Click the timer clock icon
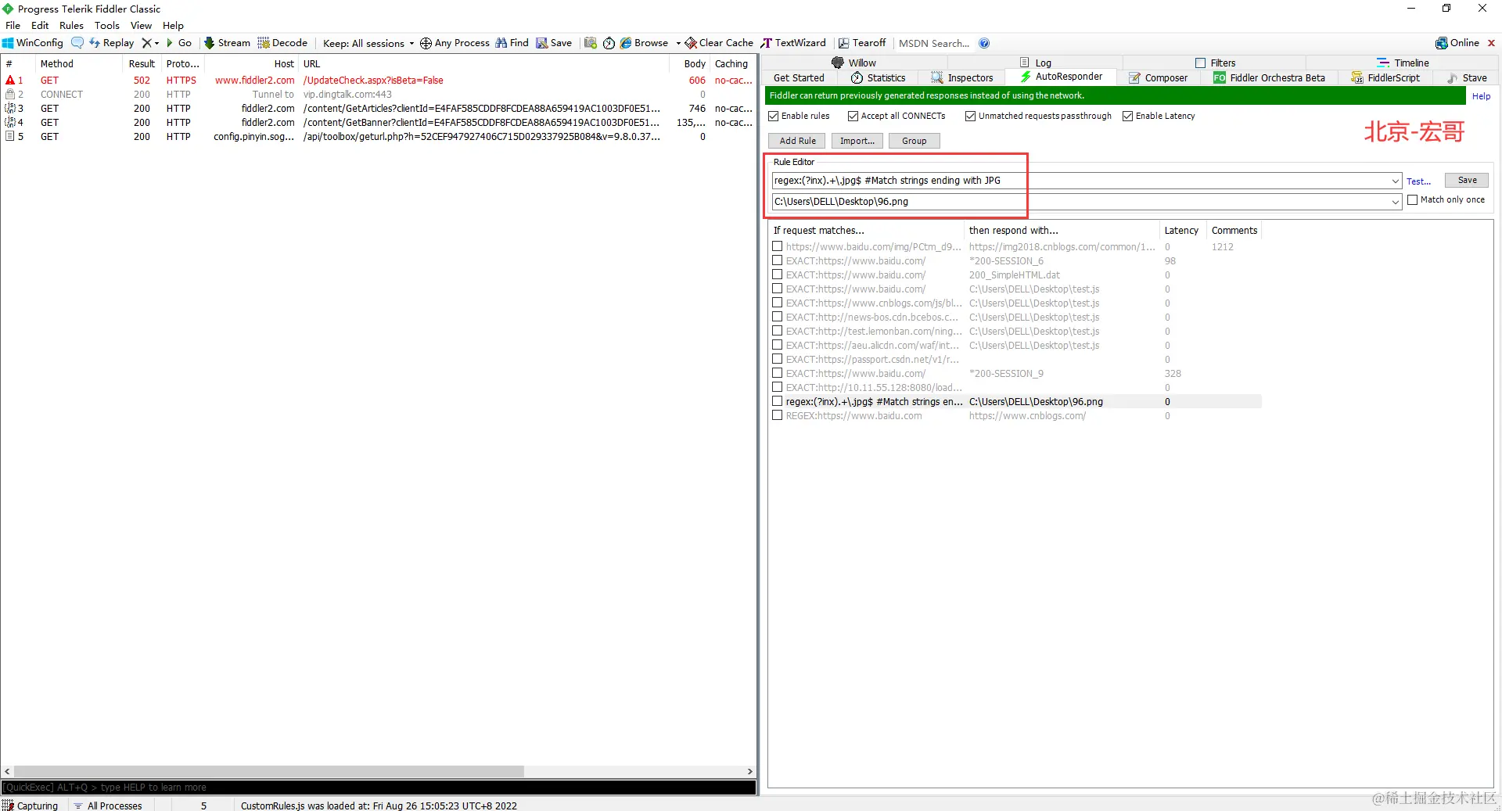The width and height of the screenshot is (1502, 811). (609, 43)
